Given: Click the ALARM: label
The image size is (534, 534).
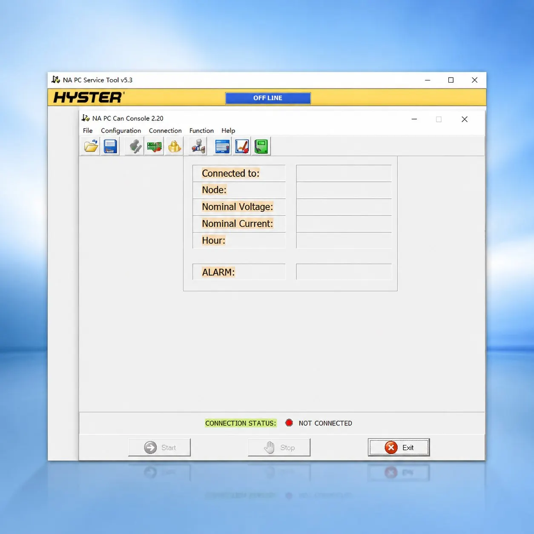Looking at the screenshot, I should click(218, 272).
